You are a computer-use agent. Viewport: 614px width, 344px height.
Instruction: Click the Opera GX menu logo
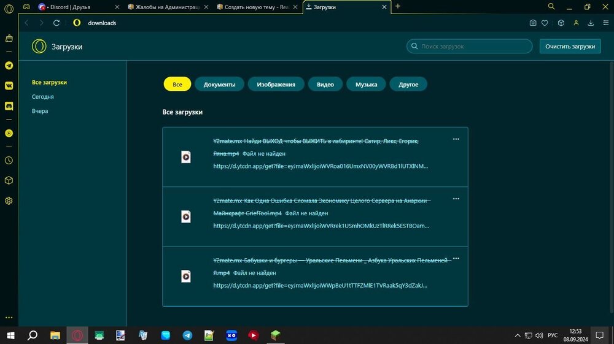[9, 8]
